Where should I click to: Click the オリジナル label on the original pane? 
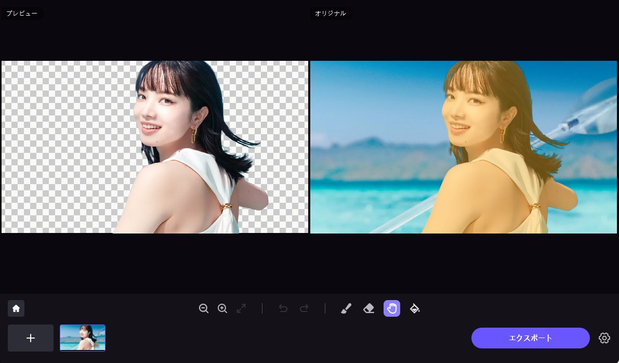click(331, 13)
